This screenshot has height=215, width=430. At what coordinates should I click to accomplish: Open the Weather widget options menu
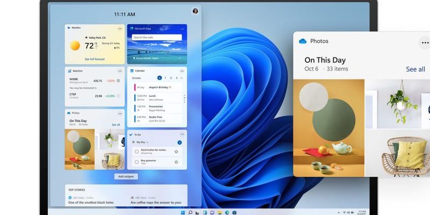(120, 28)
